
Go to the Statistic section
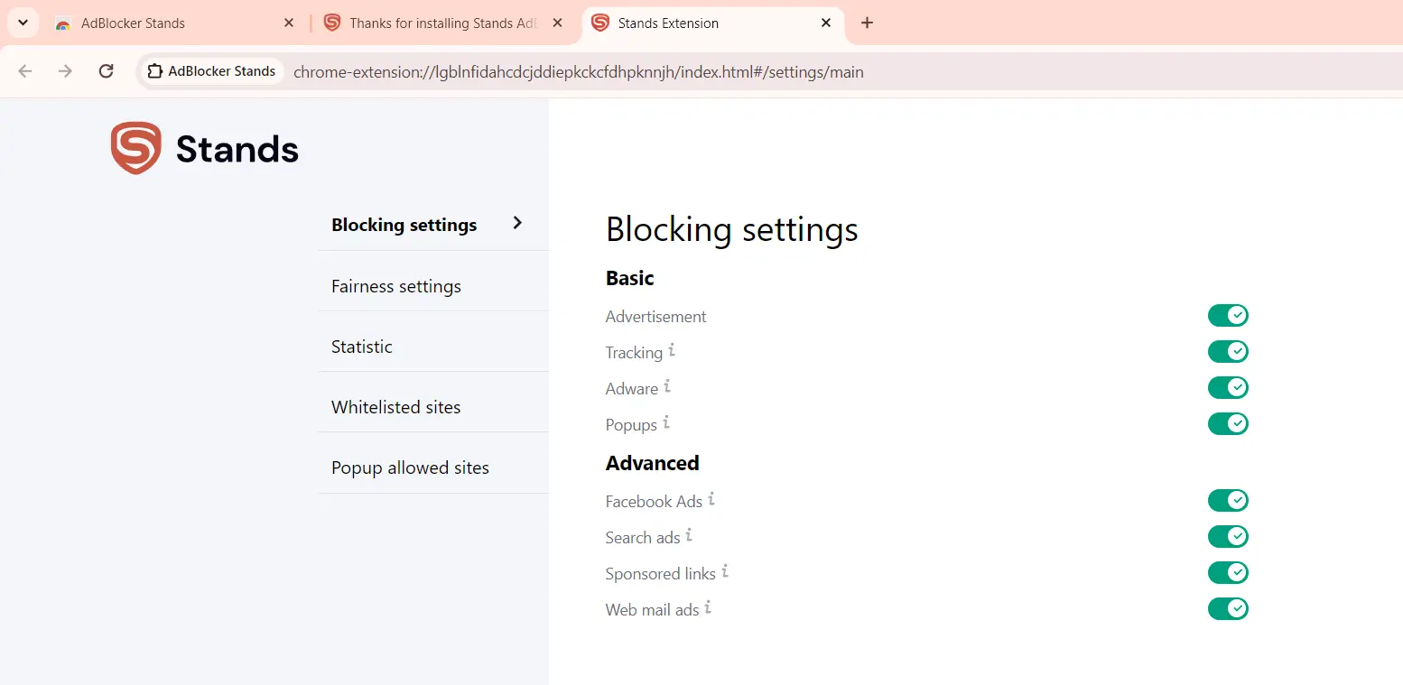tap(362, 347)
